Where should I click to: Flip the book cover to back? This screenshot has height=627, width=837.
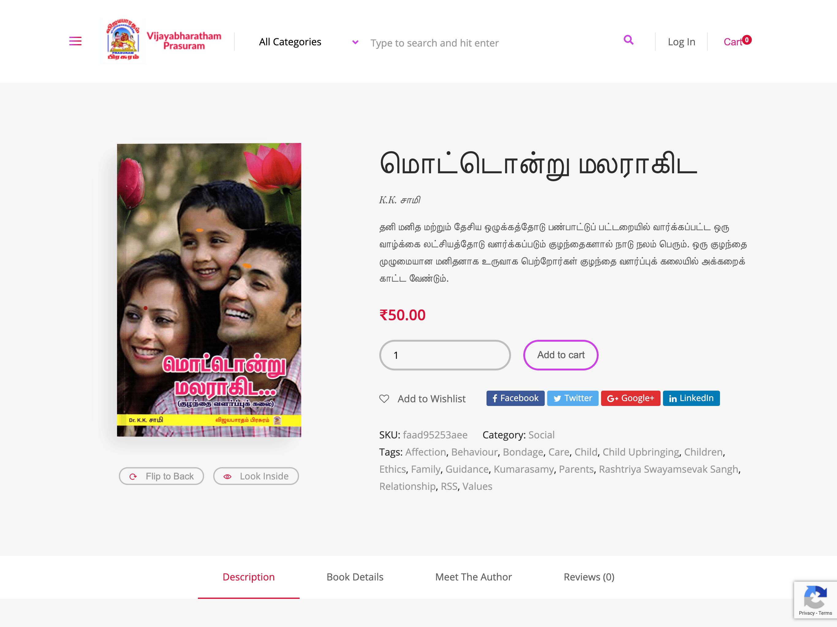tap(161, 476)
